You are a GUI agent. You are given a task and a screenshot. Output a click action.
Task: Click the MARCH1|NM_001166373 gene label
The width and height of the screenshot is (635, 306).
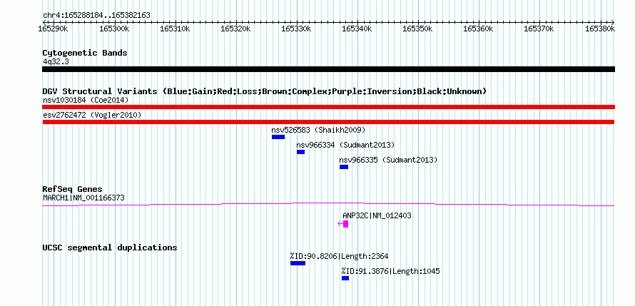point(83,198)
